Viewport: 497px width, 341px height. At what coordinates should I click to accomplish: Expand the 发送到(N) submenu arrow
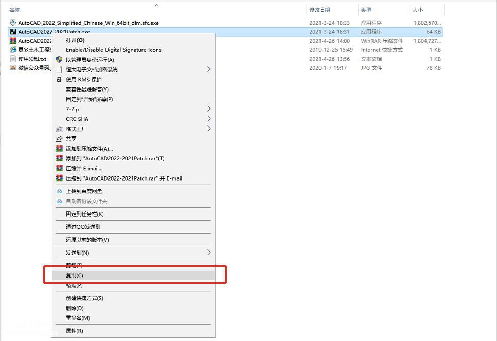tap(209, 252)
